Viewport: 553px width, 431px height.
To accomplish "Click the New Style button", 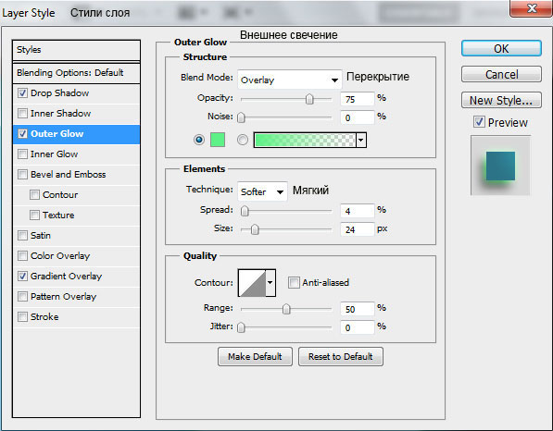I will coord(501,101).
